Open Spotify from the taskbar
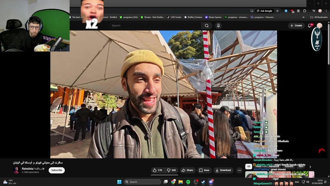Screen dimensions: 330x186 (188, 182)
